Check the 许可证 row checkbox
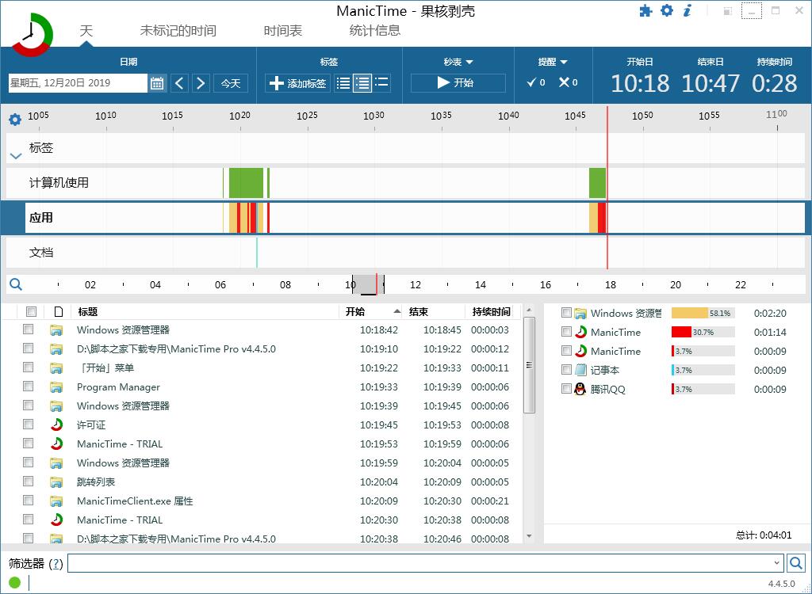The image size is (812, 594). [x=28, y=425]
